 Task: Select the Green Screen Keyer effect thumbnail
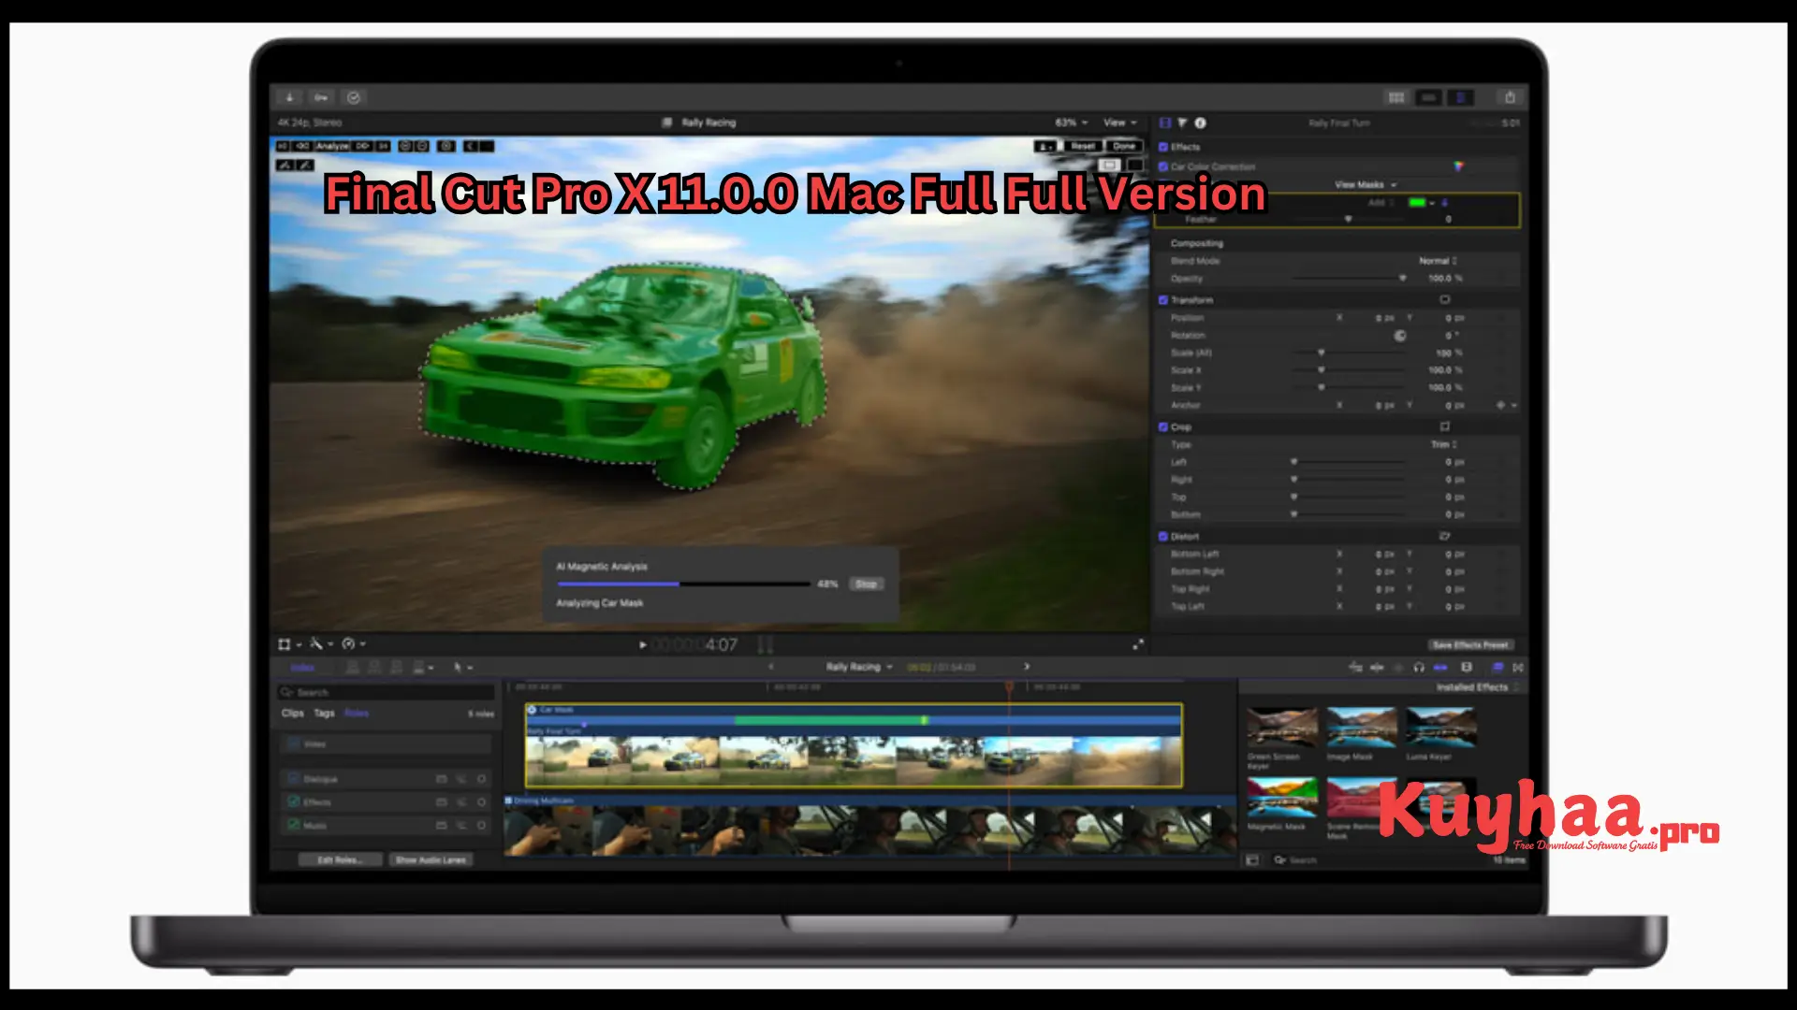click(1282, 728)
